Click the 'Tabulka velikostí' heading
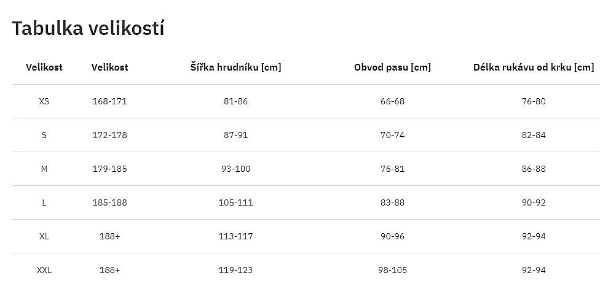This screenshot has width=600, height=297. 88,28
